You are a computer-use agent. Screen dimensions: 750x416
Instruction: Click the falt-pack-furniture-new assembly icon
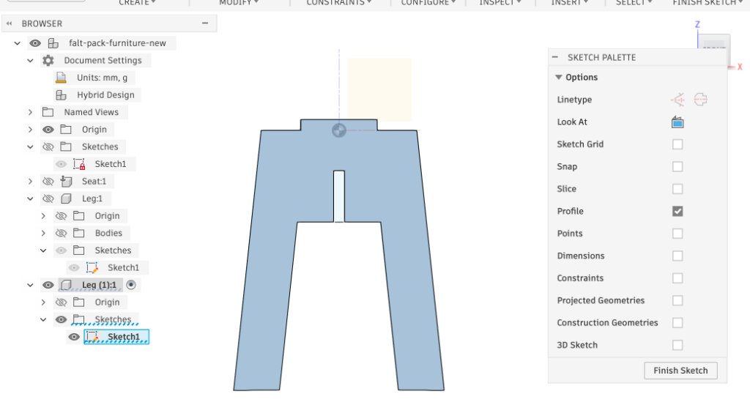click(x=53, y=43)
